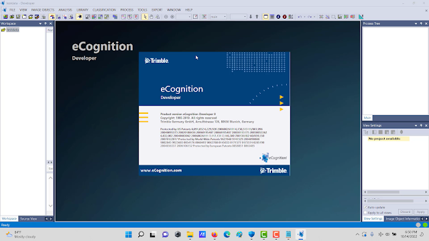Click the scroll down chevron in Workspace panel
Screen dimensions: 429x241
(51, 206)
